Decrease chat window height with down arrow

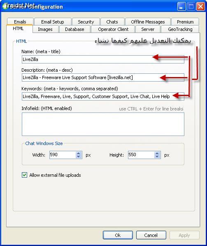point(157,157)
